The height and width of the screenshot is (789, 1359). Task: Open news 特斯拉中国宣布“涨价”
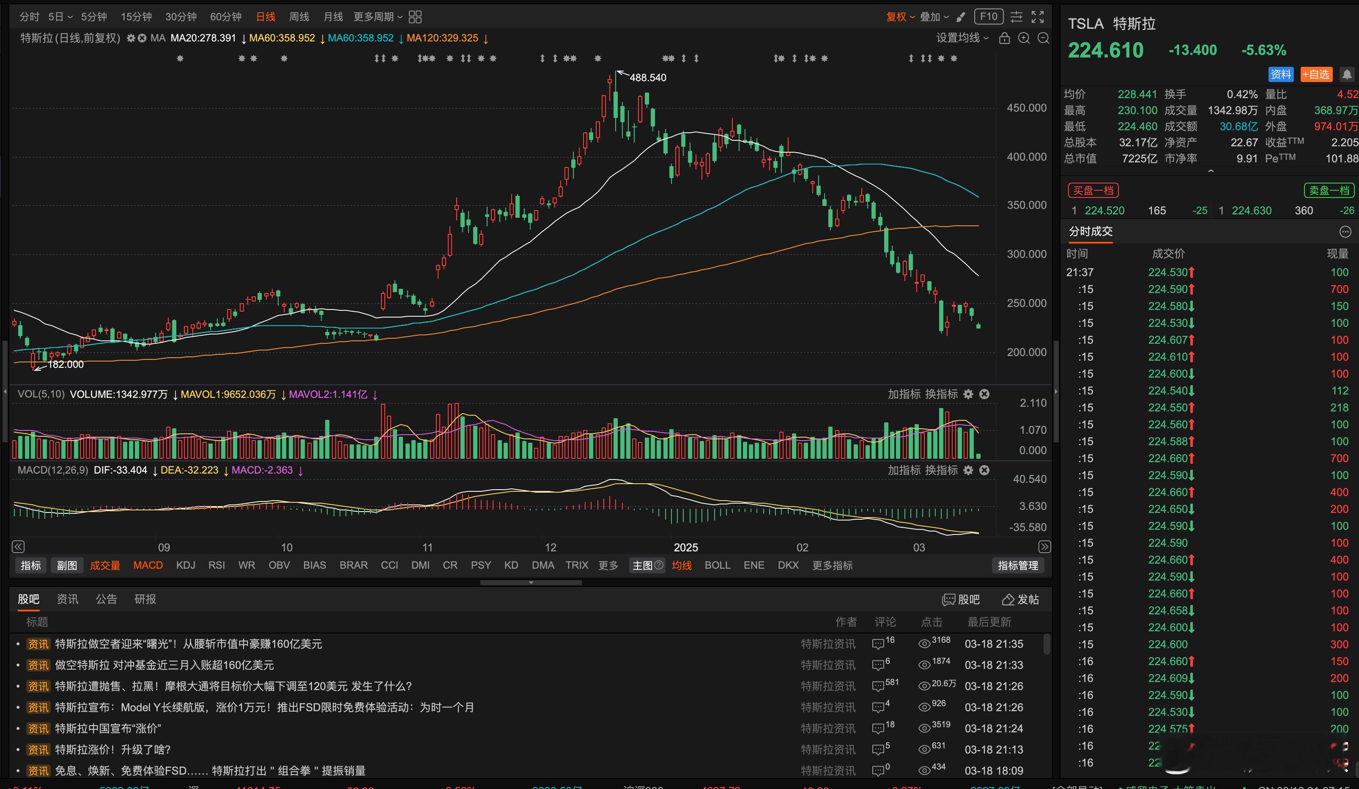coord(108,729)
